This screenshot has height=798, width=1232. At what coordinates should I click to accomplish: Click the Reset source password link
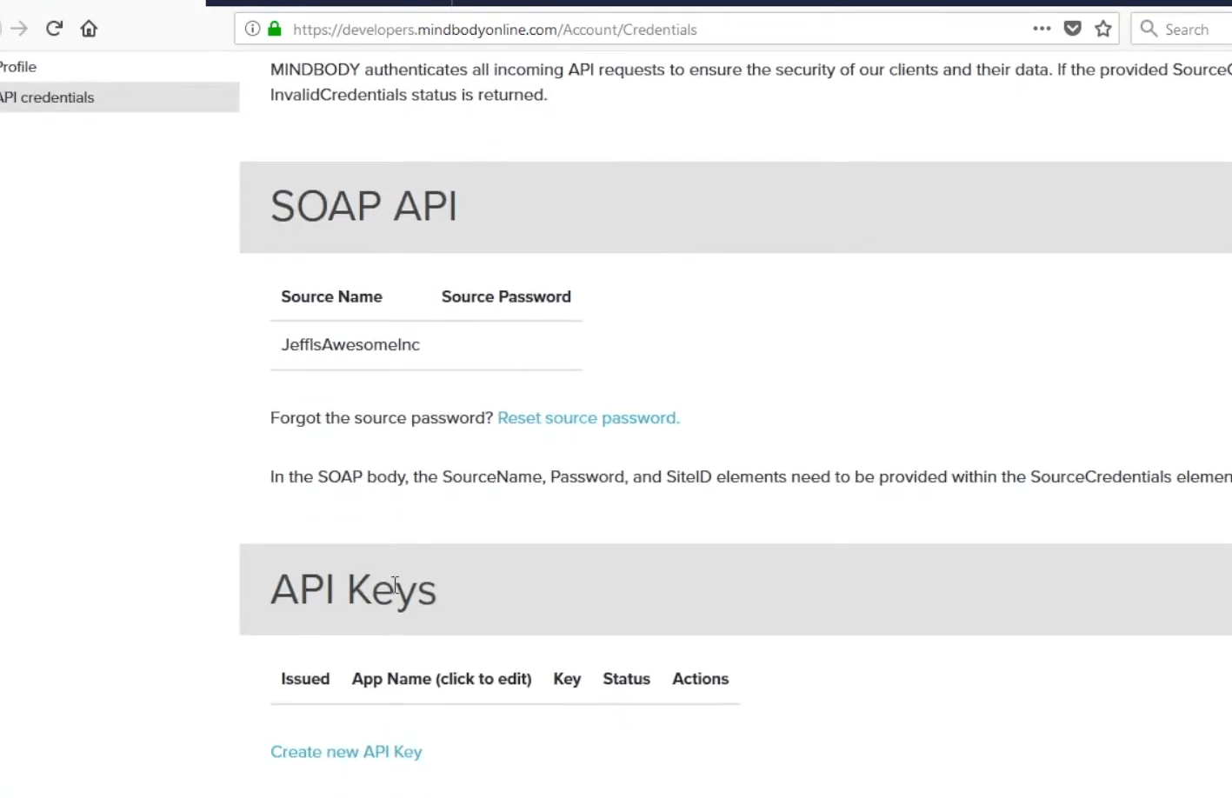point(589,418)
